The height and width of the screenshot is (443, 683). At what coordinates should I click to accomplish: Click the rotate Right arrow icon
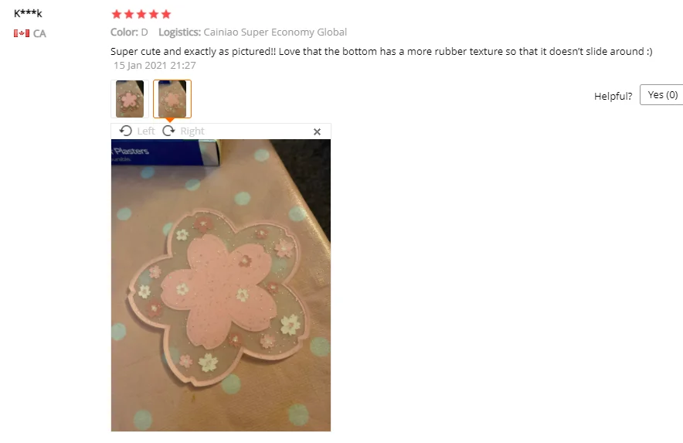168,131
